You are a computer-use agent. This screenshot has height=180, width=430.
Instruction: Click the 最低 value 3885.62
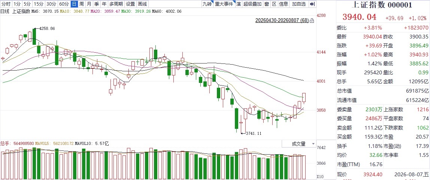(x=418, y=64)
